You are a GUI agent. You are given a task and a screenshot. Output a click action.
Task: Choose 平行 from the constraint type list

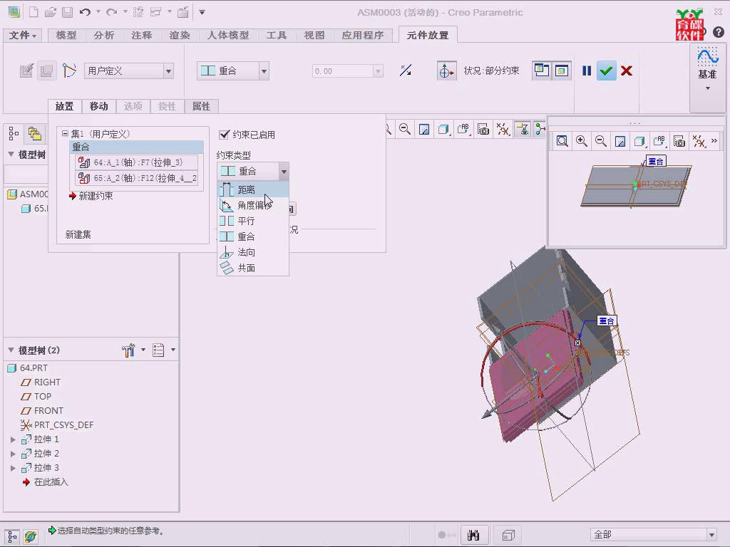pos(253,221)
